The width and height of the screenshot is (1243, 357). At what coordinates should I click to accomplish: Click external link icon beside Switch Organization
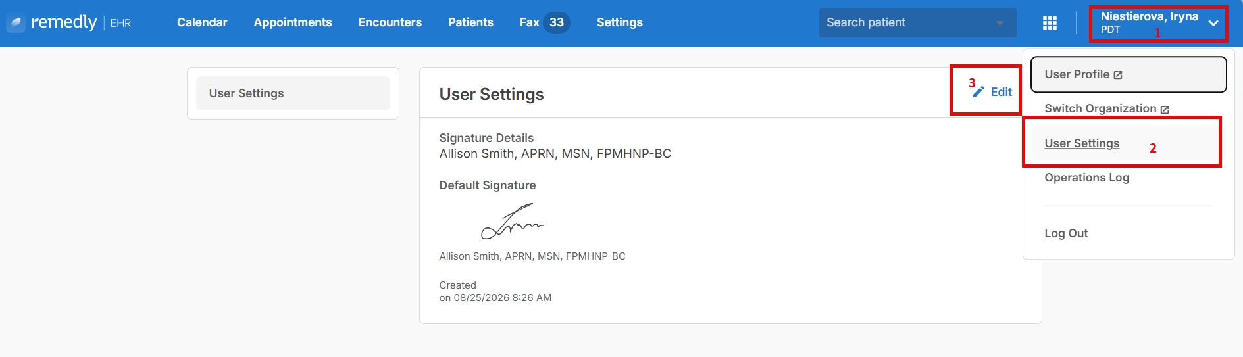point(1165,109)
